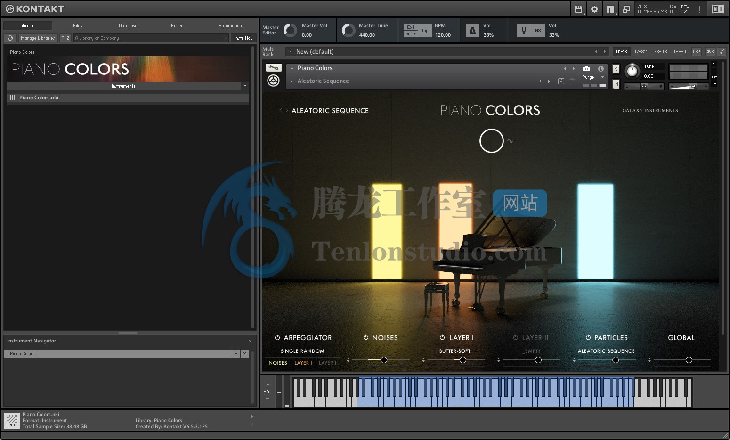
Task: Open the Aleatoric Sequence snapshot dropdown
Action: 292,81
